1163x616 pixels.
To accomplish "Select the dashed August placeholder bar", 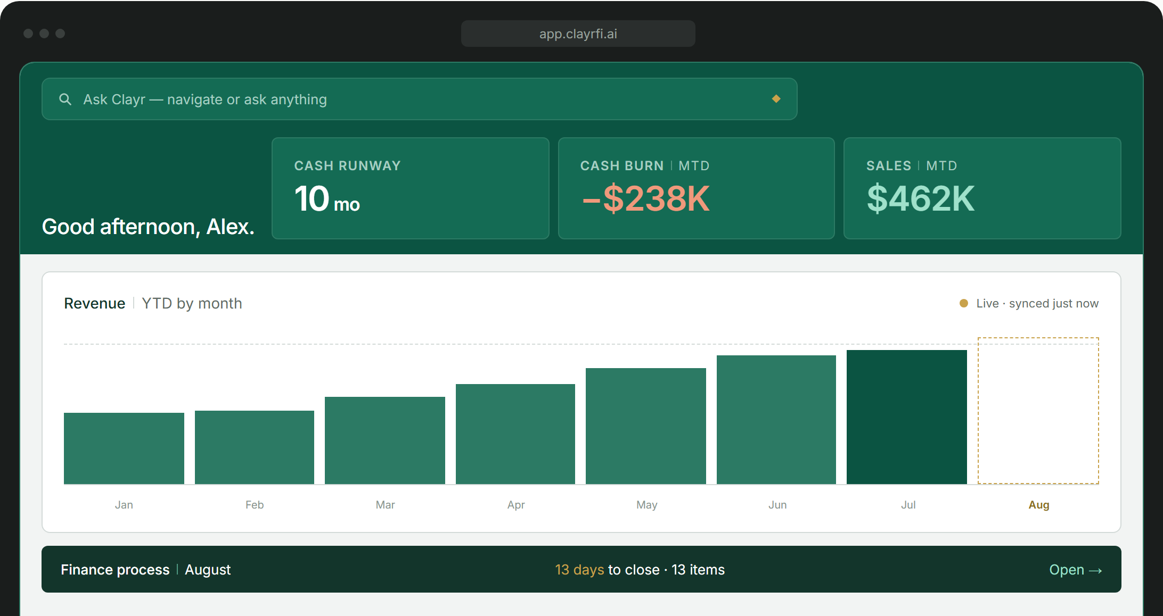I will (x=1038, y=411).
